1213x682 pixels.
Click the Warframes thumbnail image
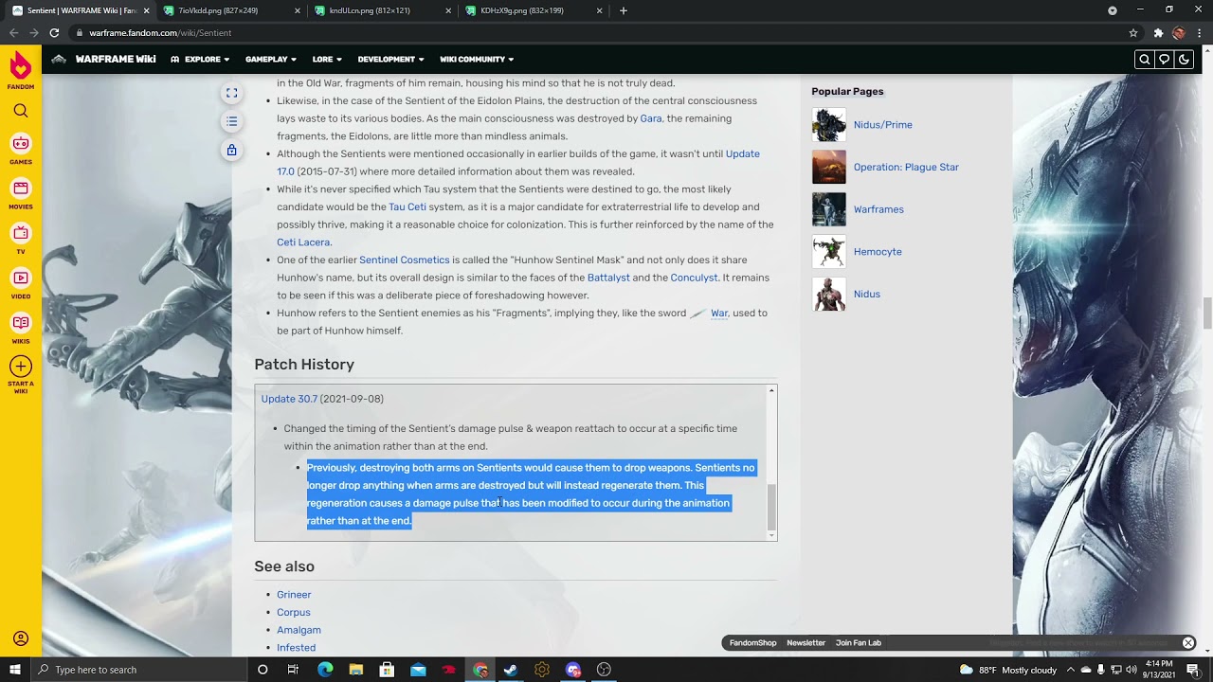tap(829, 209)
